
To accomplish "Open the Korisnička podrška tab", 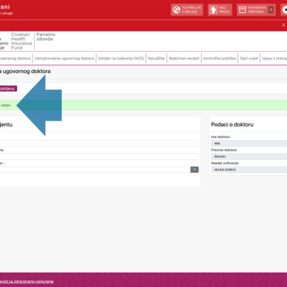I will pyautogui.click(x=220, y=58).
